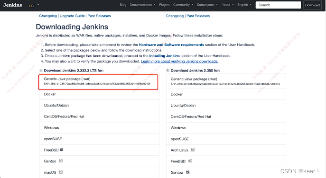The image size is (326, 178).
Task: Open the Subprojects dropdown menu
Action: tap(207, 5)
